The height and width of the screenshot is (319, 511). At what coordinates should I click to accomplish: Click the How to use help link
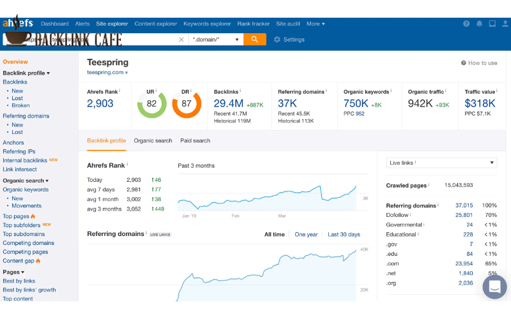click(x=479, y=63)
